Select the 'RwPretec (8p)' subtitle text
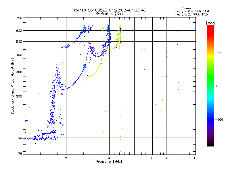 coord(109,14)
